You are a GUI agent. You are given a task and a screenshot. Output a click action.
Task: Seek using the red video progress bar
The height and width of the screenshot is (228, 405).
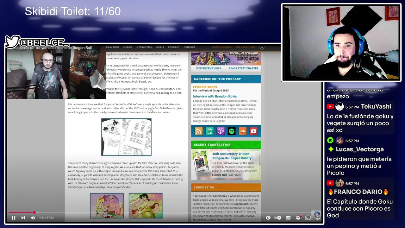[x=164, y=212]
